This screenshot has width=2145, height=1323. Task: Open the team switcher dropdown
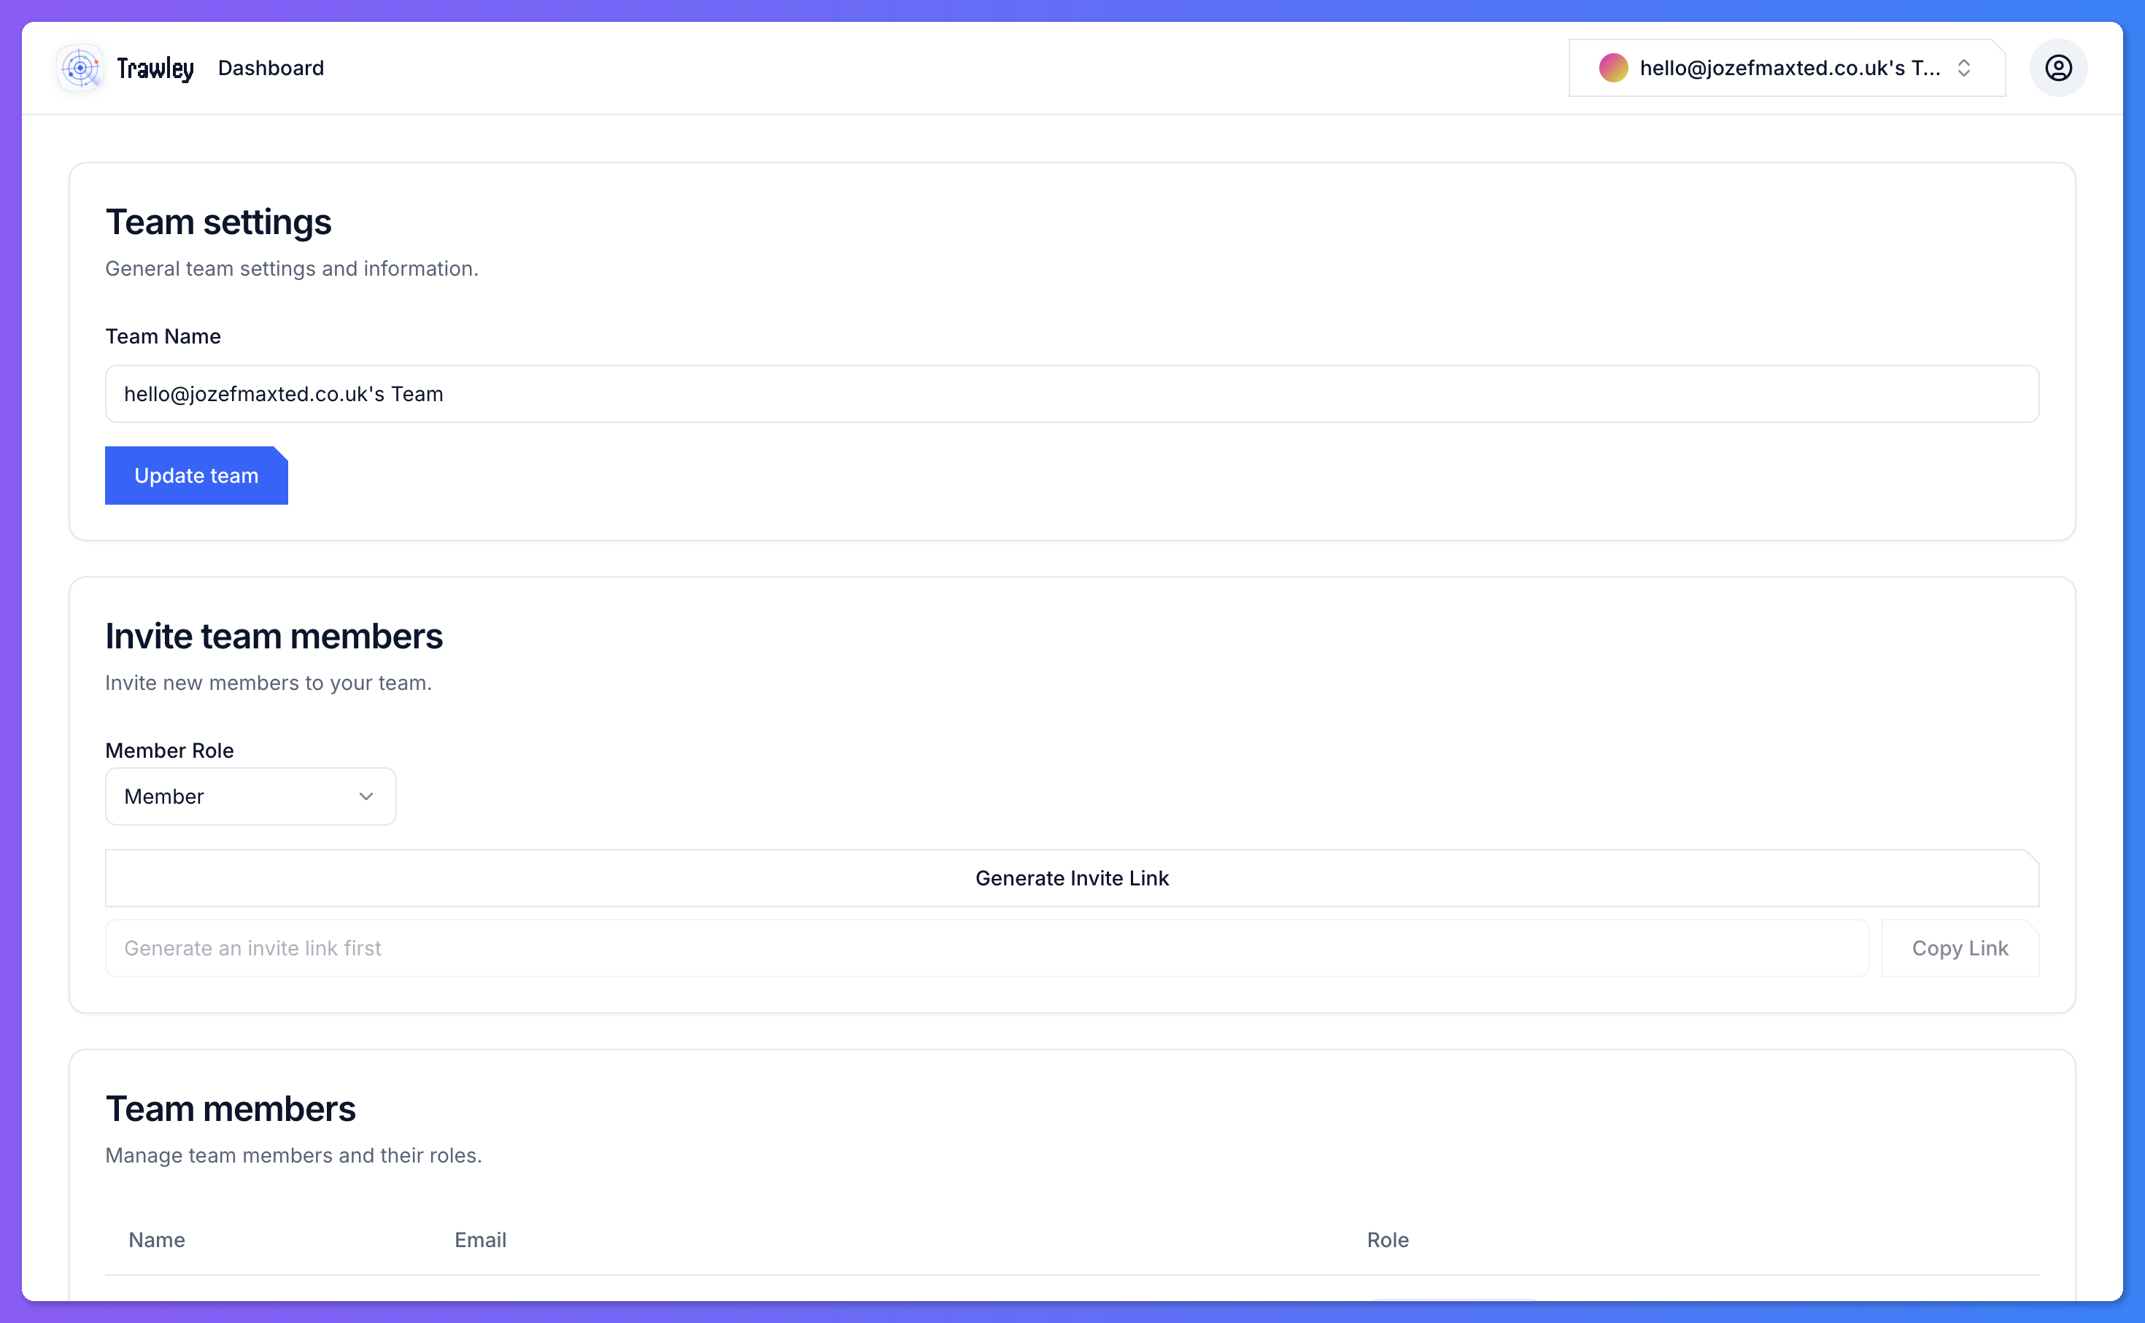click(1786, 67)
